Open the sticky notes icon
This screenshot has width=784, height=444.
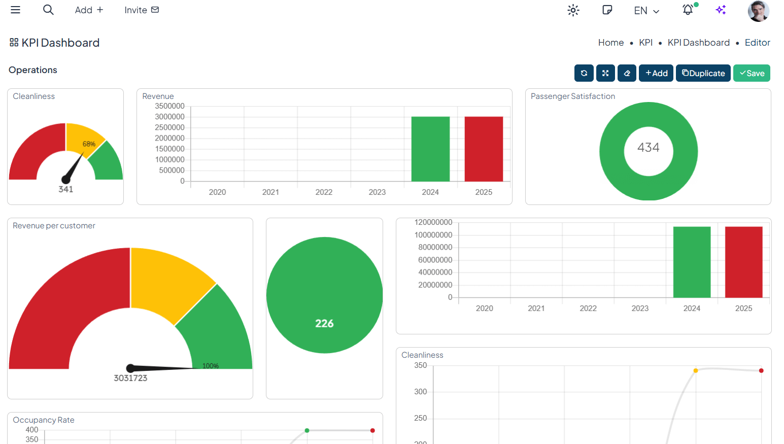point(607,10)
